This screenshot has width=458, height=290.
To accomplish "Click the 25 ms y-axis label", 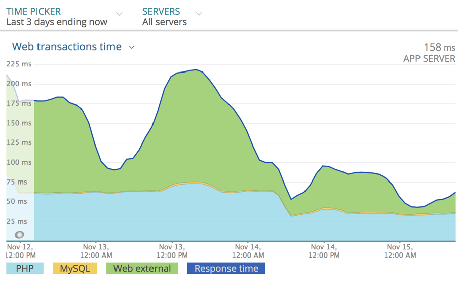I will [17, 221].
